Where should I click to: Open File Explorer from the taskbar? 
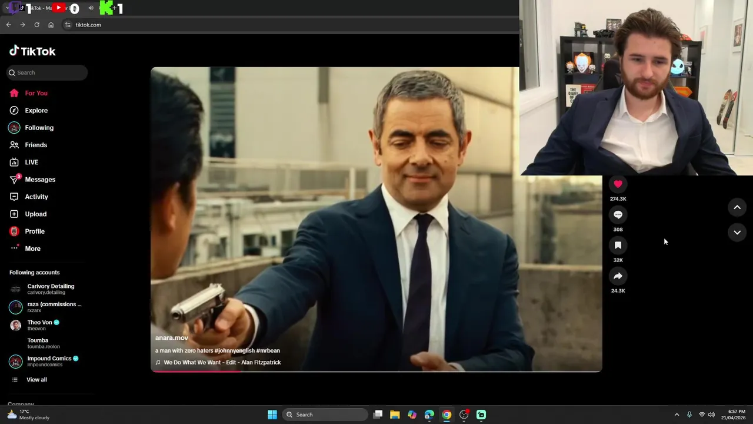point(395,415)
